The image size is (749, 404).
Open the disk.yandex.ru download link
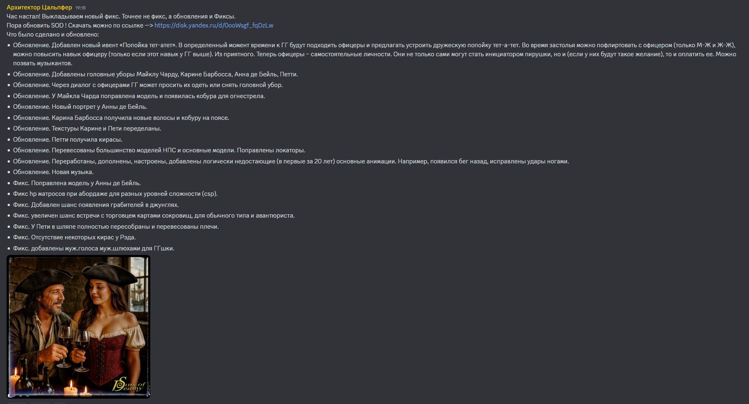(x=214, y=25)
